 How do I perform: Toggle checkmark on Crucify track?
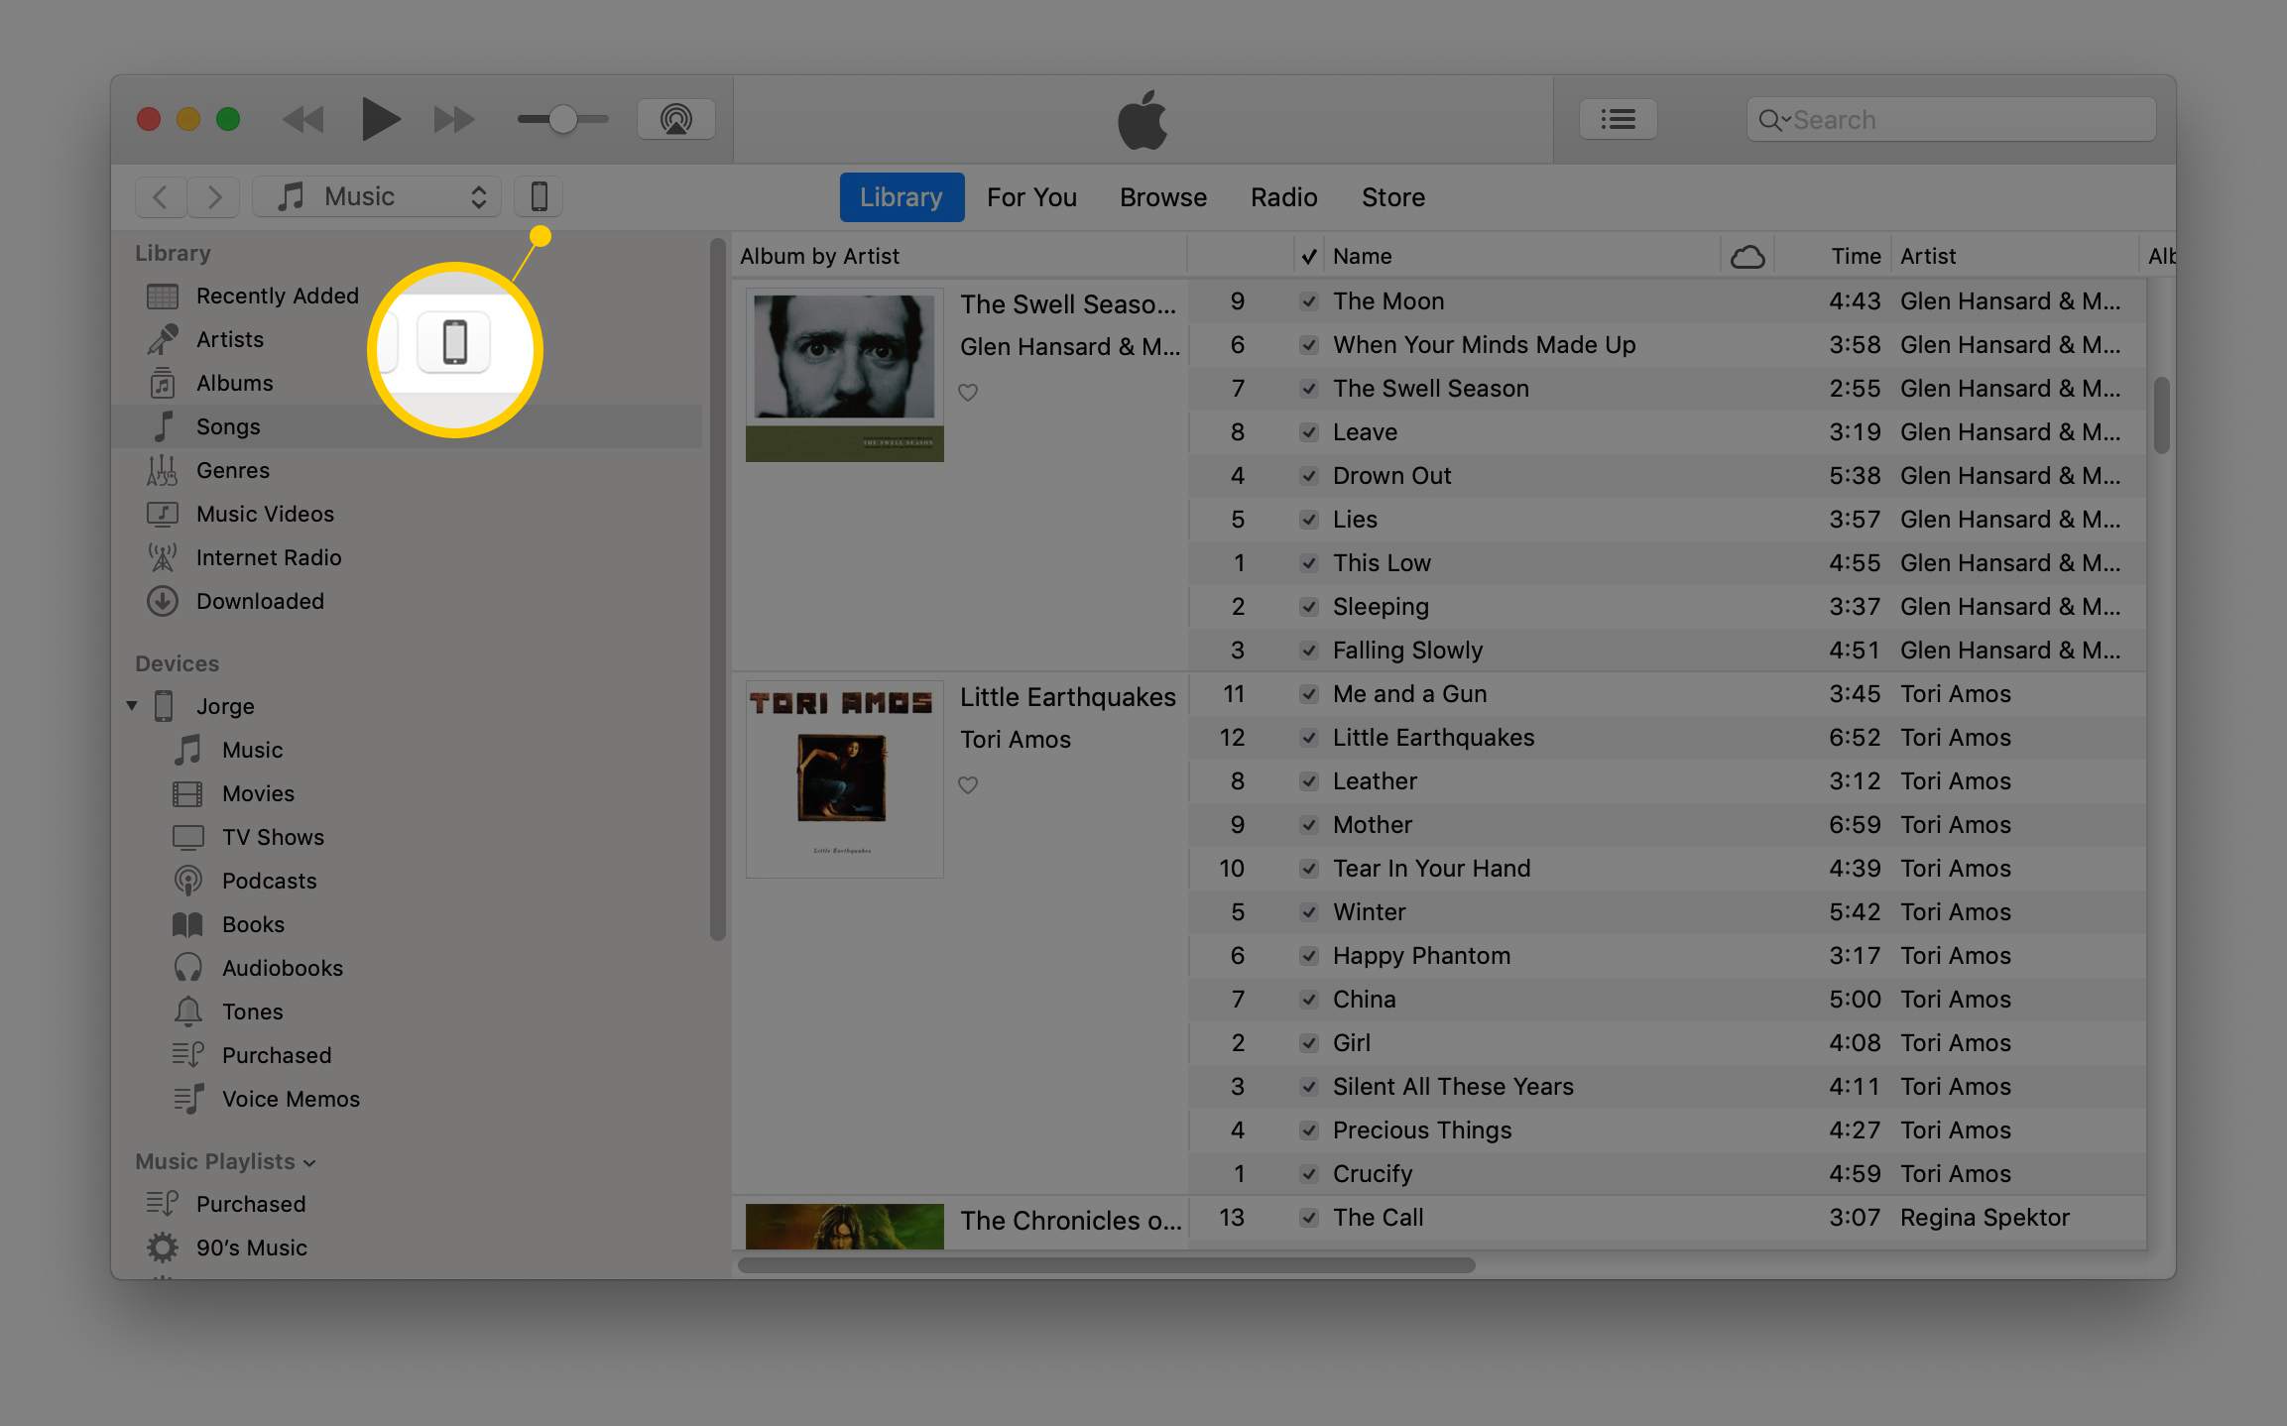[x=1304, y=1173]
